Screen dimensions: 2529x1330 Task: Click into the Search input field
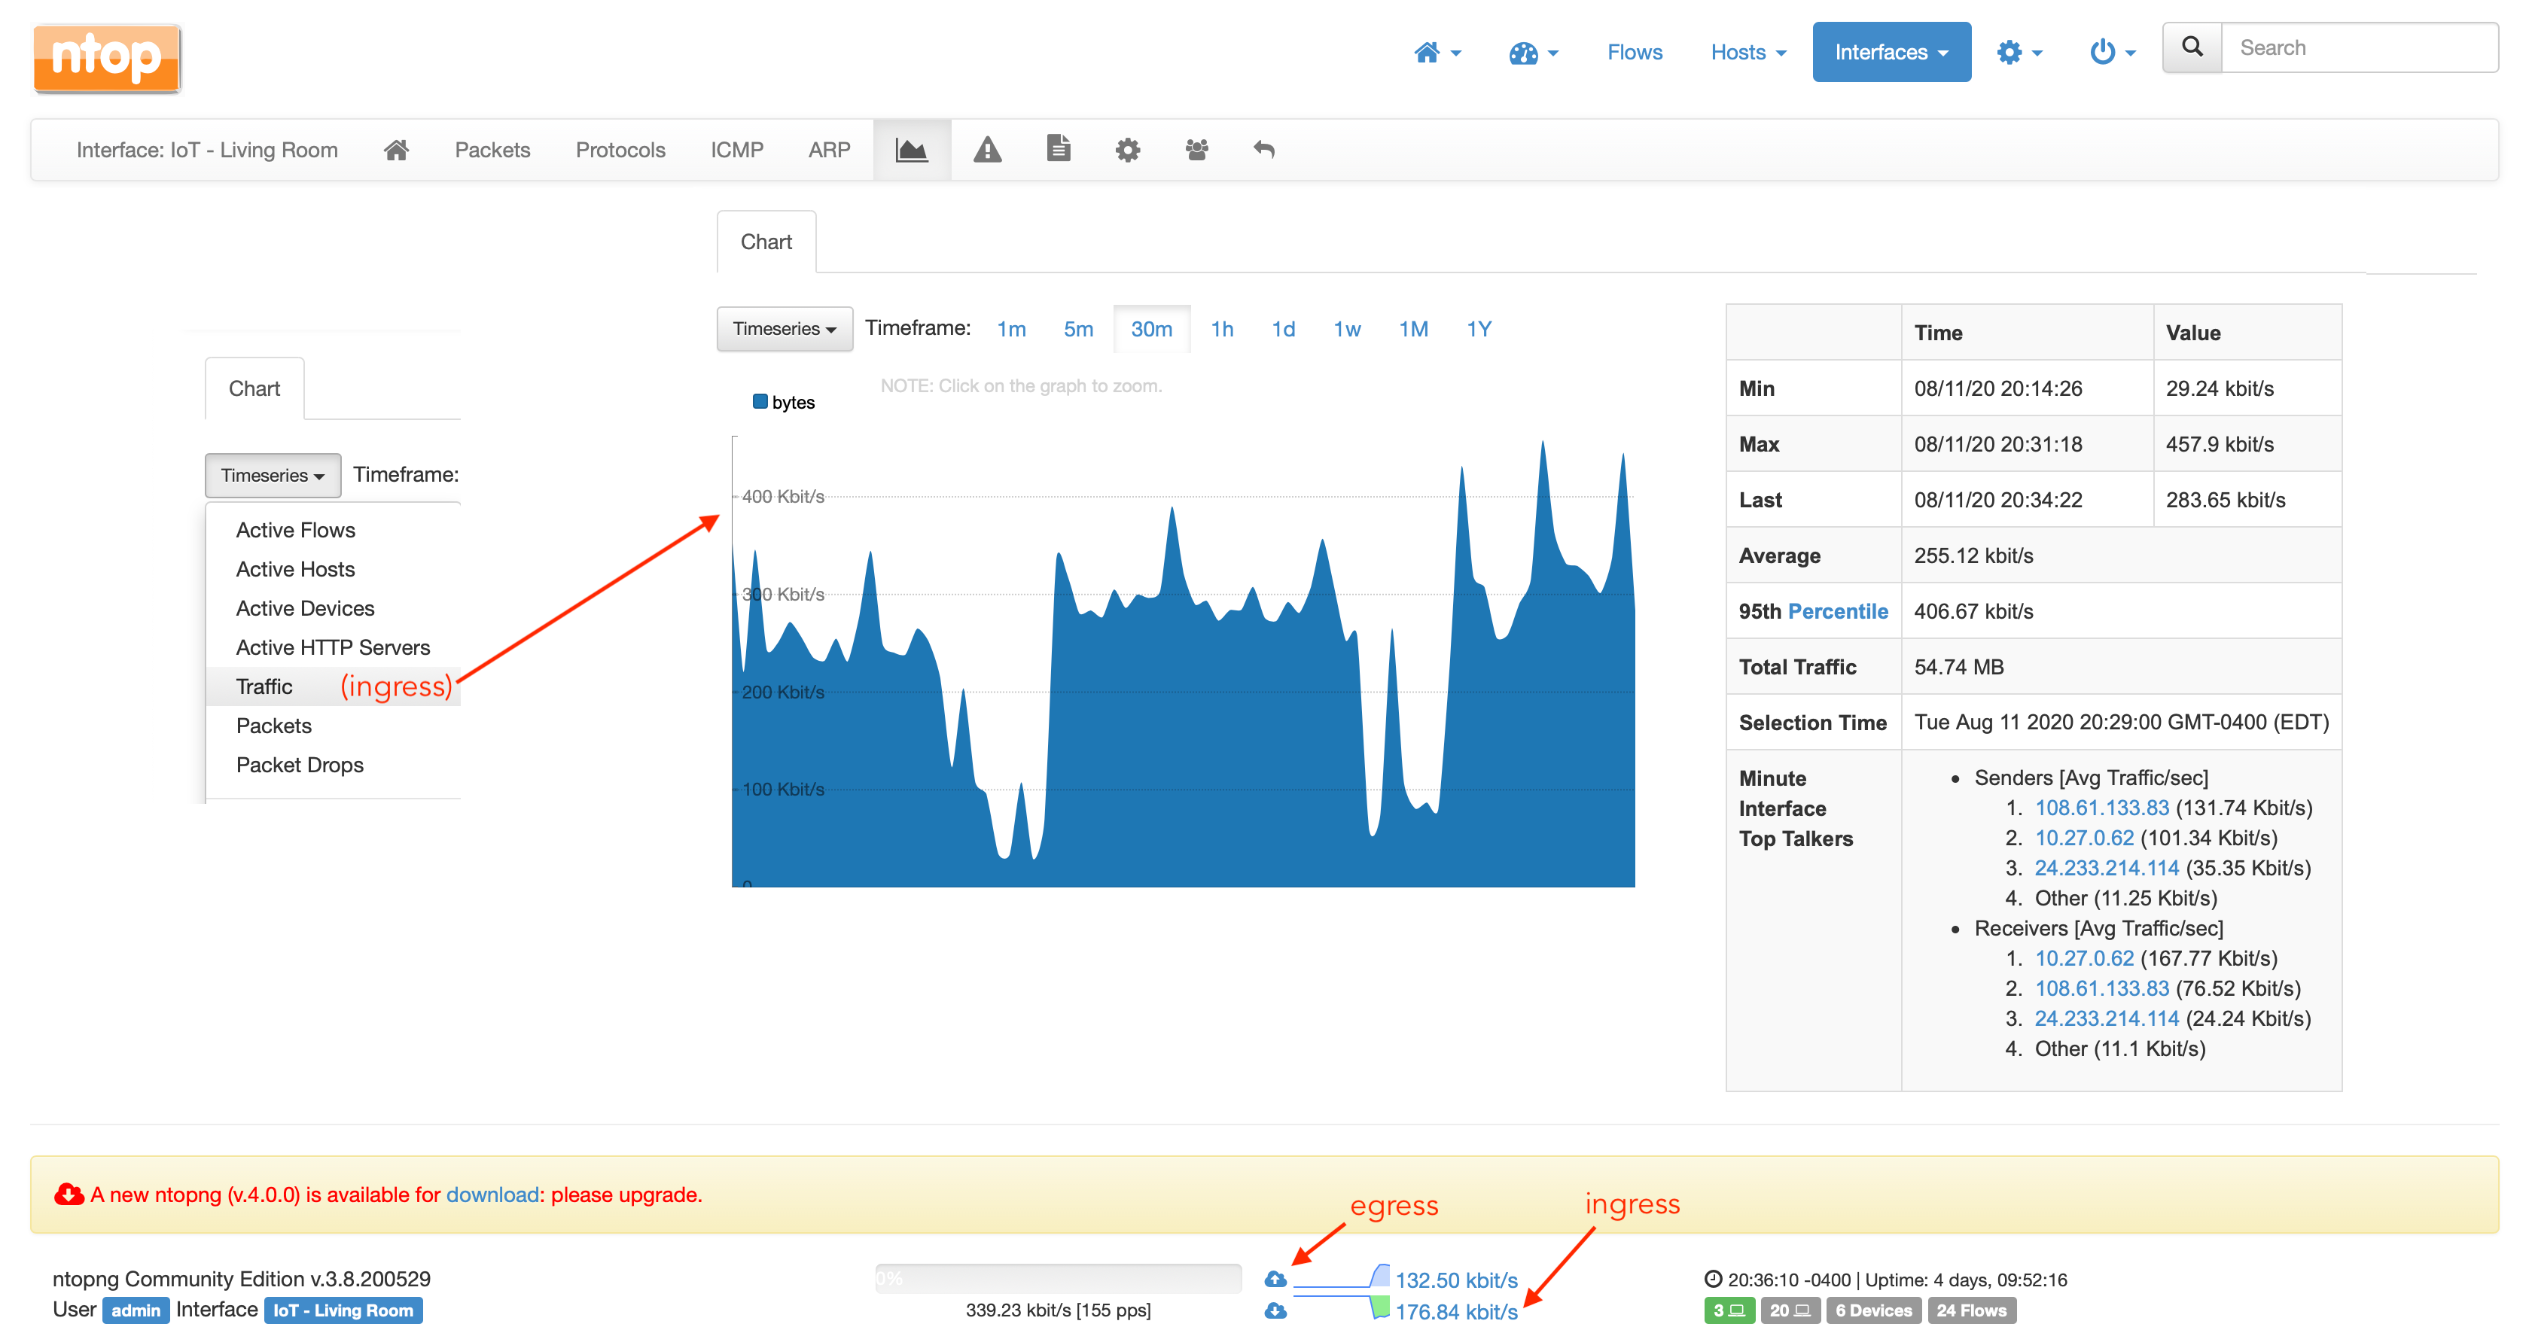(2357, 48)
